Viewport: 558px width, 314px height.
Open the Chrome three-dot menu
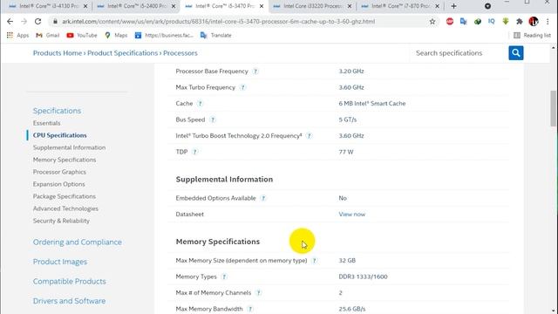[x=548, y=21]
